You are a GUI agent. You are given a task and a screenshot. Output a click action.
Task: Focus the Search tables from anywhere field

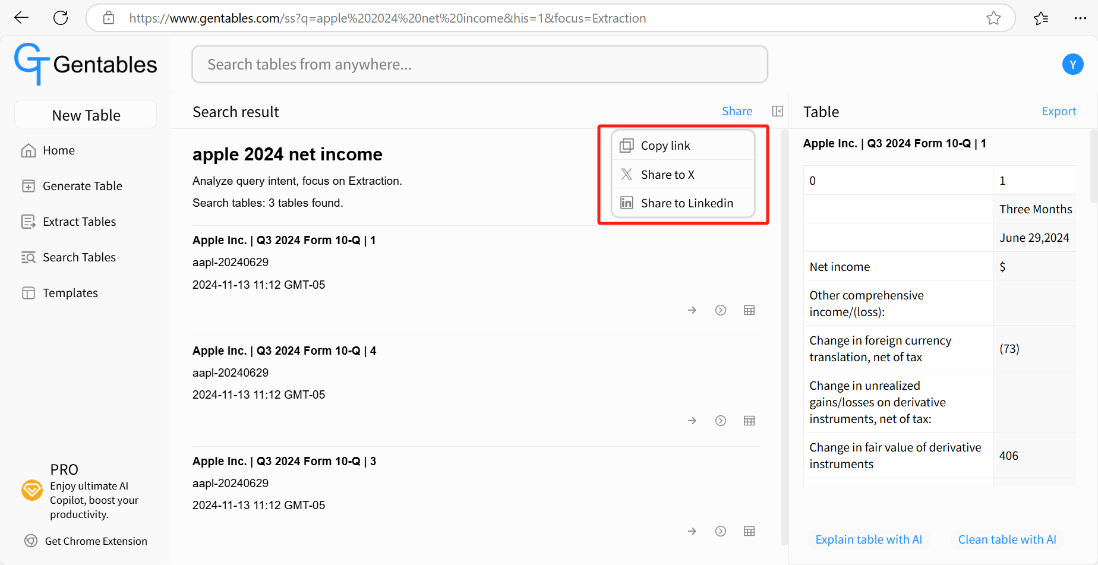pos(479,64)
